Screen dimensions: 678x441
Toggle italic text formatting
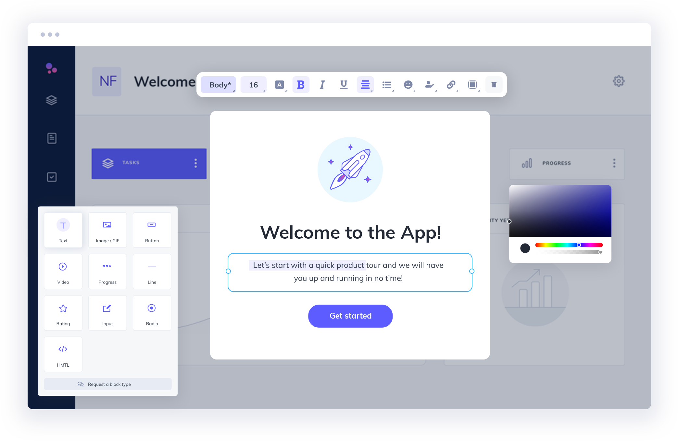click(322, 85)
